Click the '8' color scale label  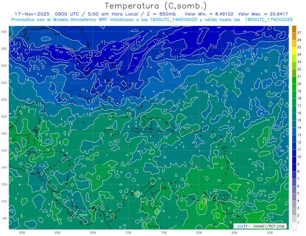click(298, 172)
